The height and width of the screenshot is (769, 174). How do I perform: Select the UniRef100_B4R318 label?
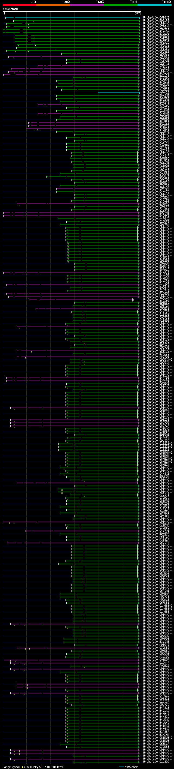[x=156, y=708]
